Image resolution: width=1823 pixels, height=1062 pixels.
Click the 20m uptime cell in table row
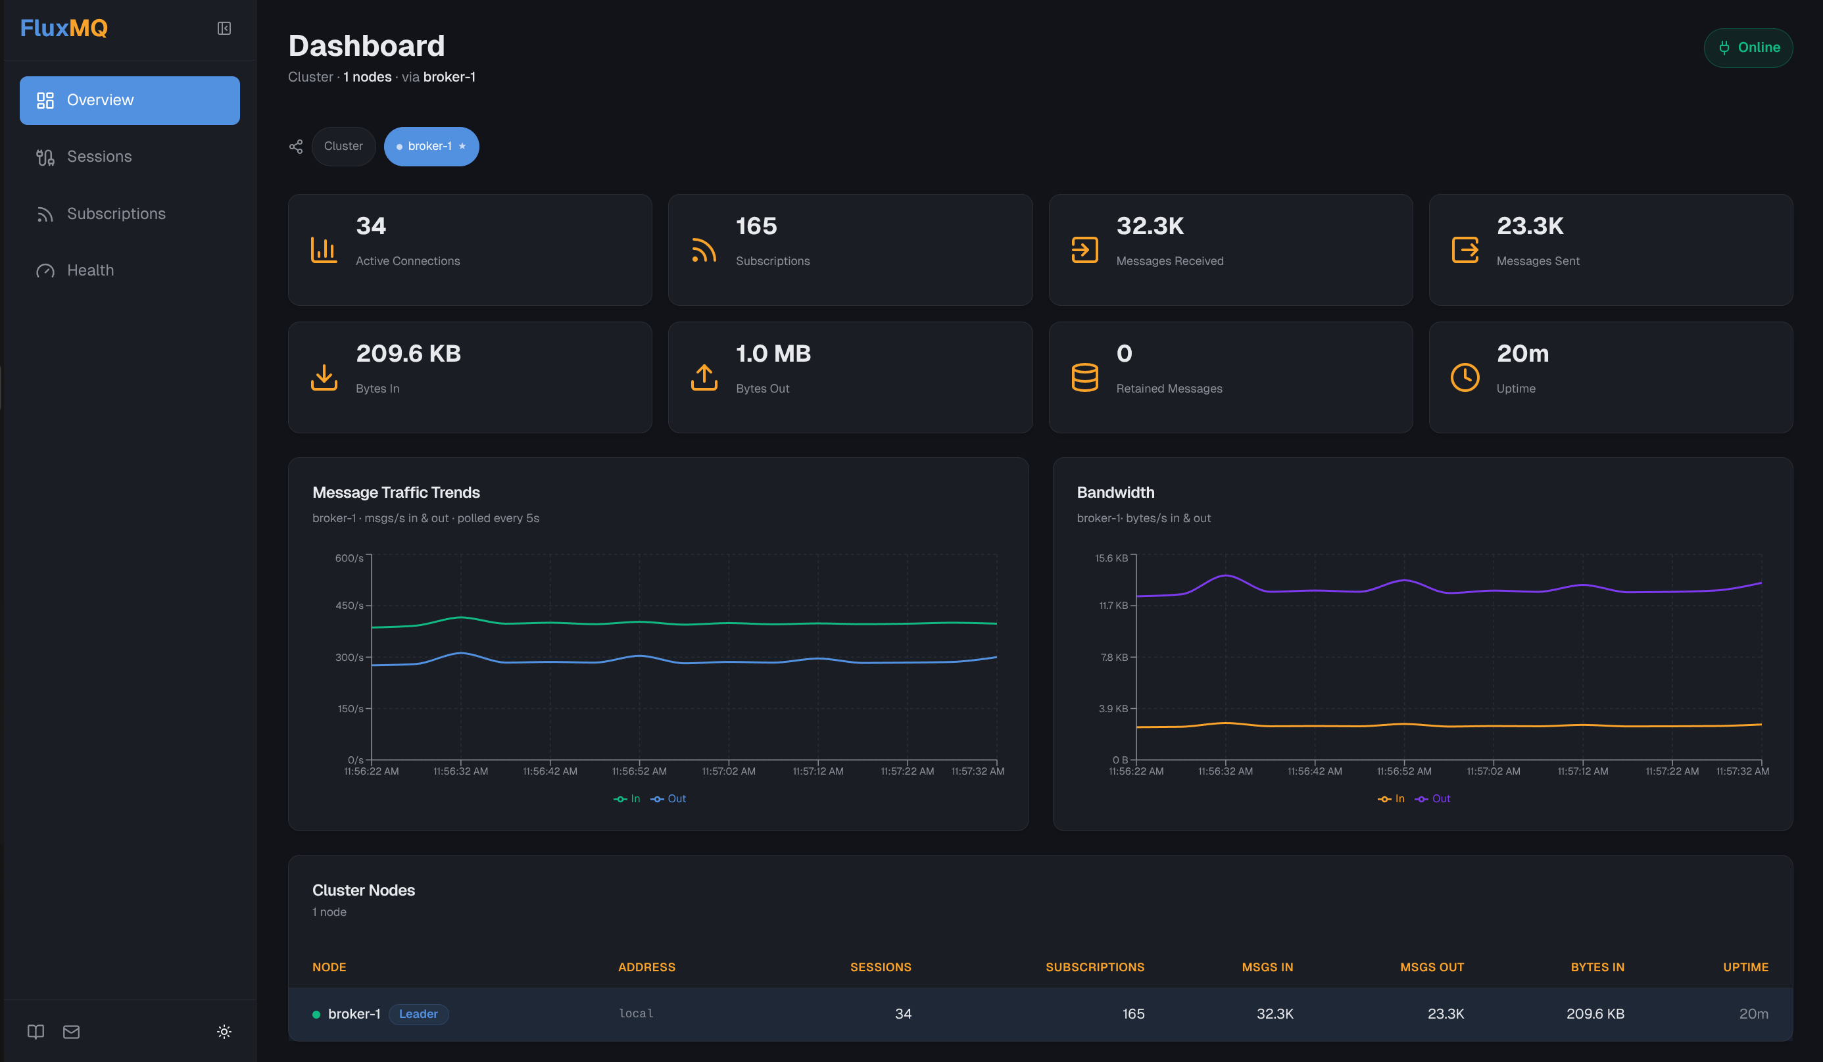click(1753, 1014)
